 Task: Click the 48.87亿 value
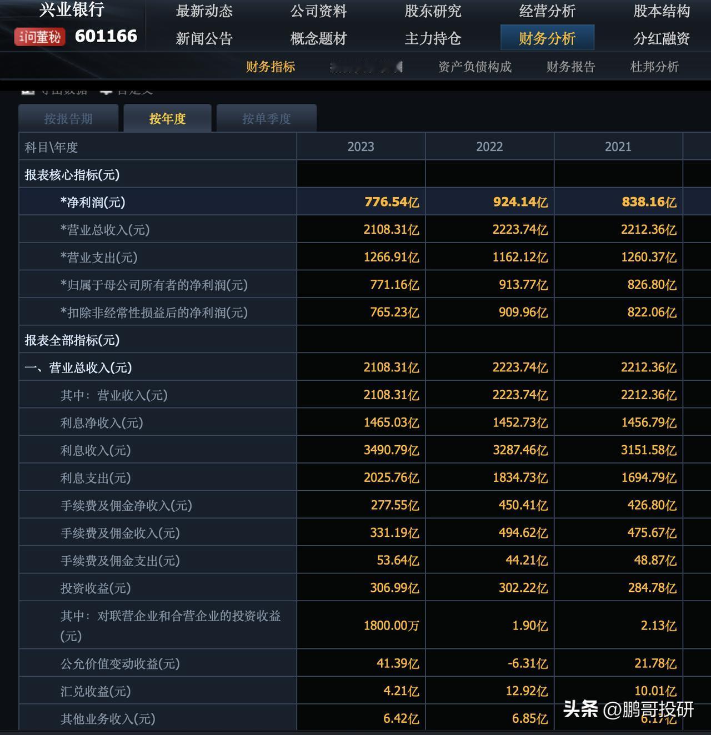[655, 561]
